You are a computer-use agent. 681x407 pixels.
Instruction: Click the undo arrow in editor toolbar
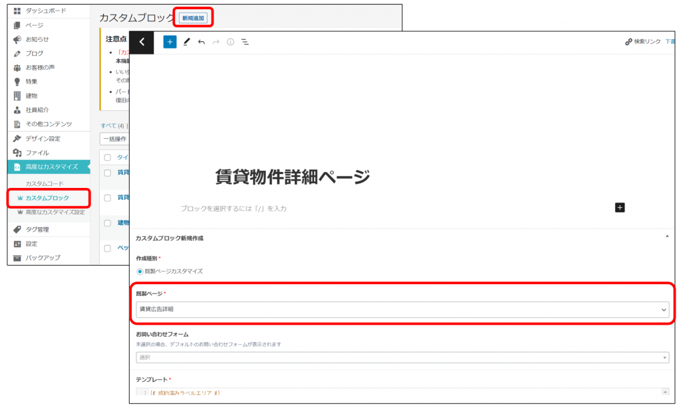[201, 42]
